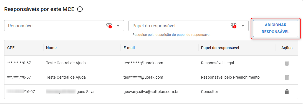Select the Nome column header
This screenshot has height=104, width=303.
click(51, 48)
